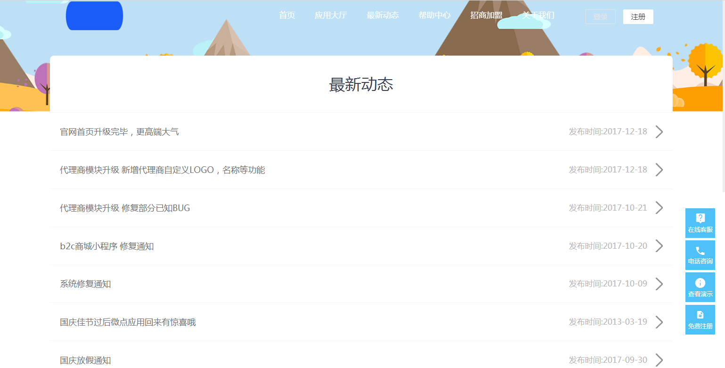Click the question mark inside 在线客服
Viewport: 725px width, 368px height.
click(700, 217)
